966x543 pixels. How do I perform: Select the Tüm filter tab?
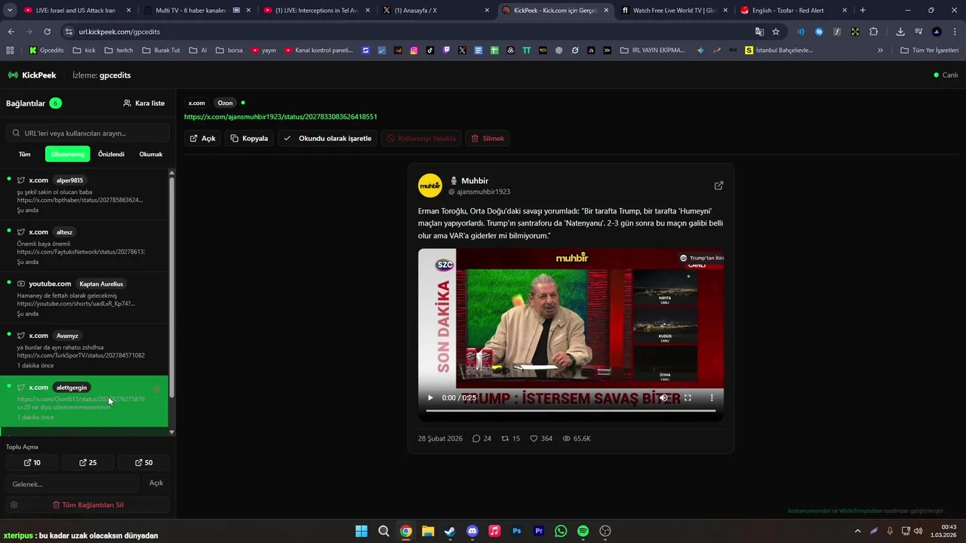[x=25, y=154]
